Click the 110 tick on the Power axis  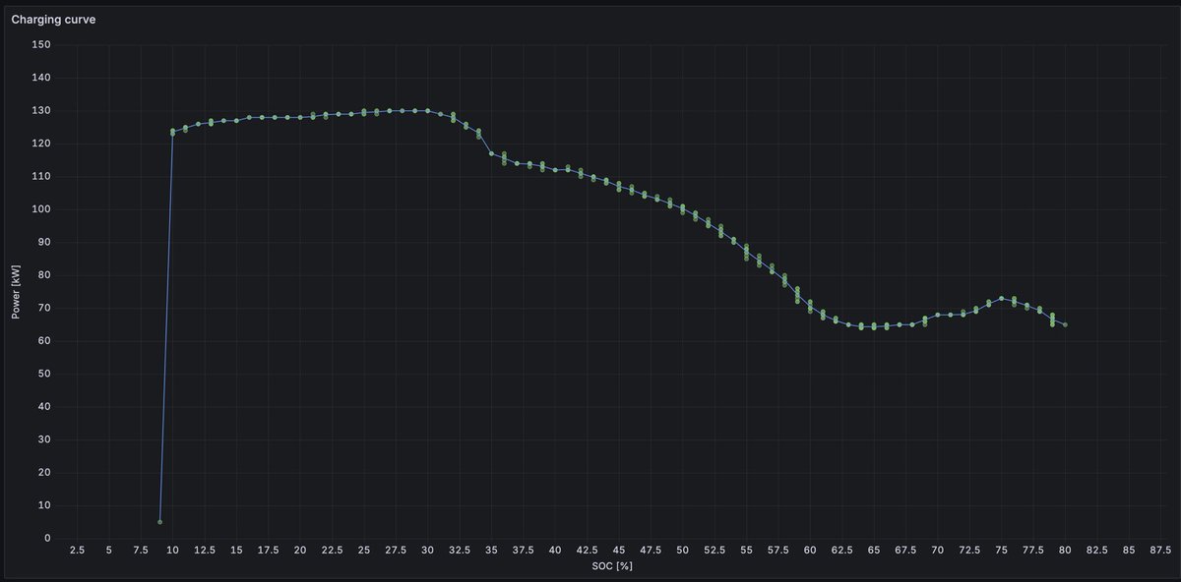coord(40,177)
